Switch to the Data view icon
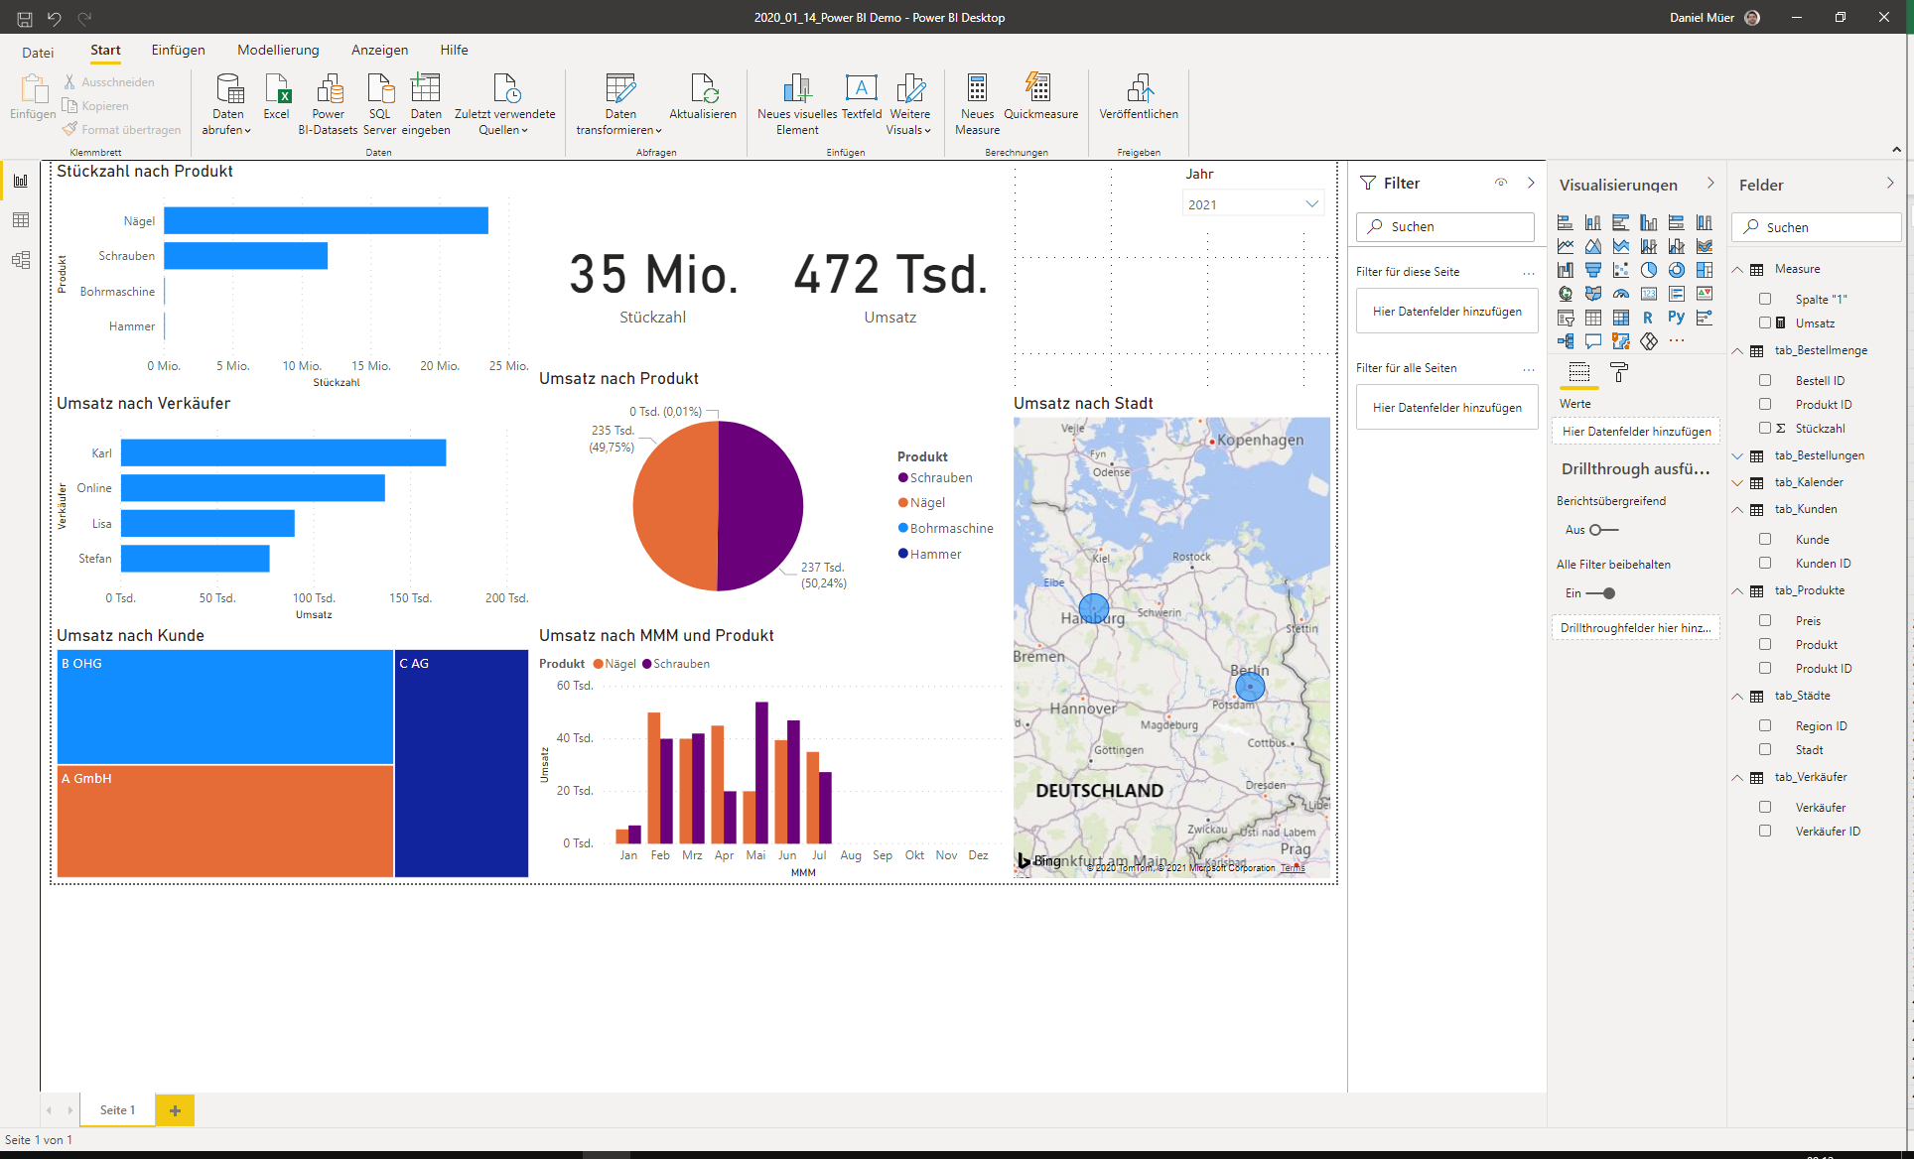This screenshot has width=1914, height=1159. pos(21,220)
